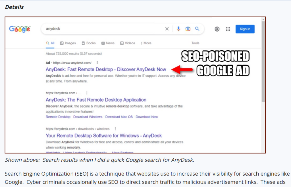Switch to the News tab
Viewport: 291px width, 187px height.
108,43
